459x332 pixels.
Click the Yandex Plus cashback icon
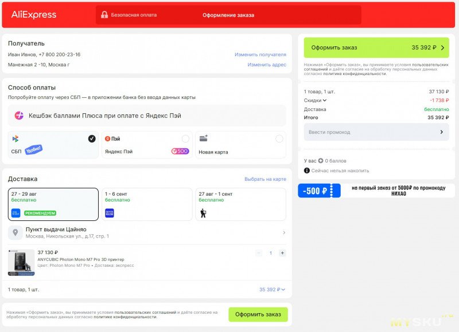tap(19, 116)
